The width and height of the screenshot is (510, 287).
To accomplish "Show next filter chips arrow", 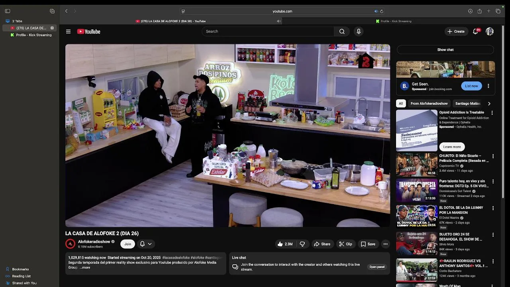I will point(489,104).
